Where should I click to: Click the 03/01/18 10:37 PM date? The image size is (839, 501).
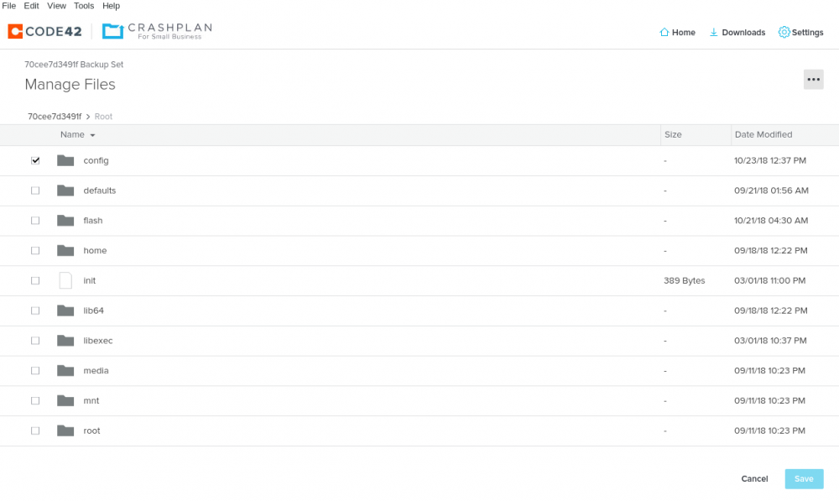click(x=770, y=341)
